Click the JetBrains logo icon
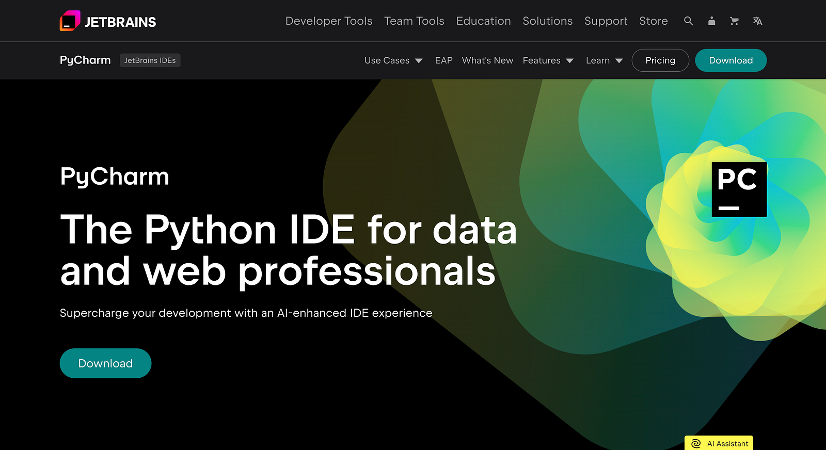Viewport: 826px width, 450px height. click(70, 21)
